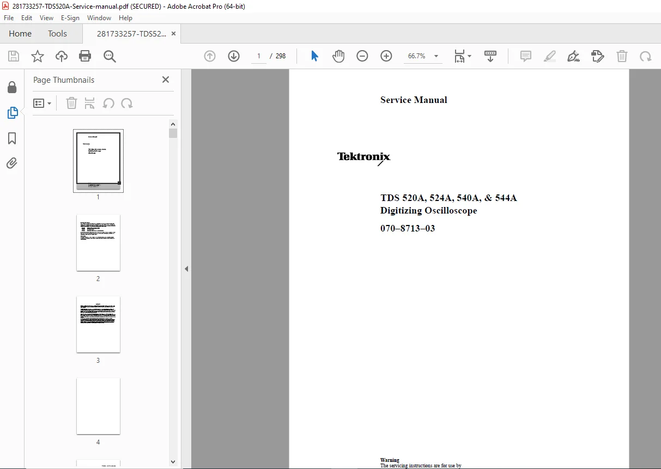This screenshot has height=469, width=661.
Task: Click the thumbnail scrollbar thumb
Action: coord(173,133)
